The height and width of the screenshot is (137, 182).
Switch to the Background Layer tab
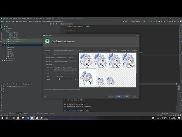pyautogui.click(x=62, y=57)
